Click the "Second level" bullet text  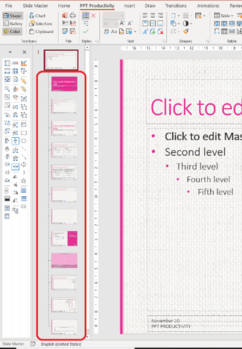coord(195,152)
